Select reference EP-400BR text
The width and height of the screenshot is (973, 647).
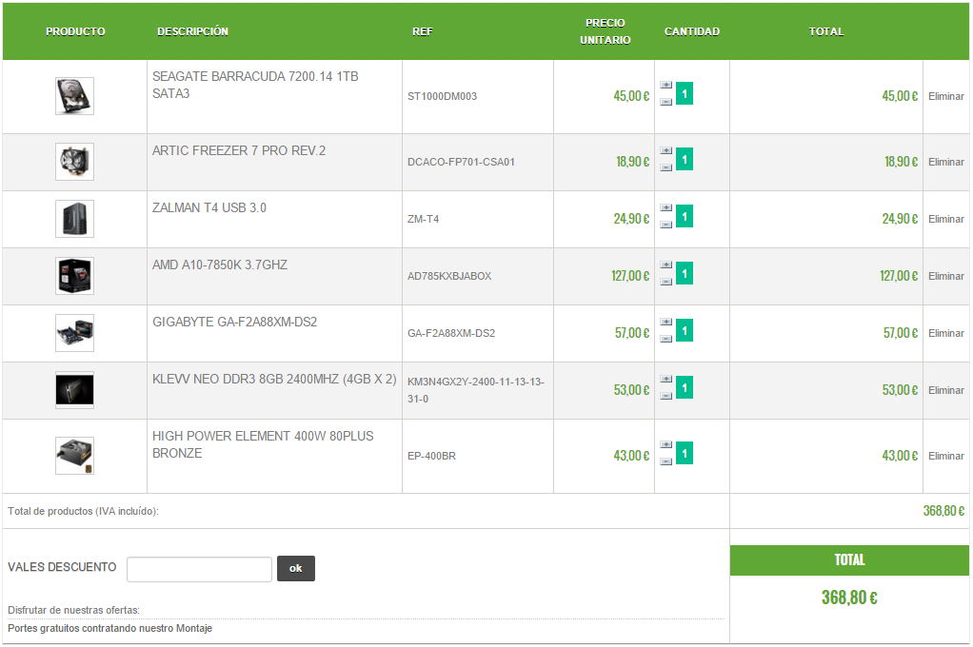431,456
